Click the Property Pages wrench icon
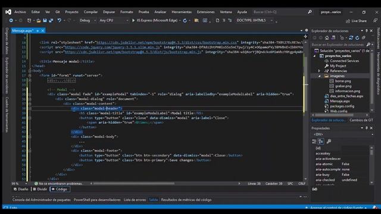381x214 pixels. pos(329,141)
